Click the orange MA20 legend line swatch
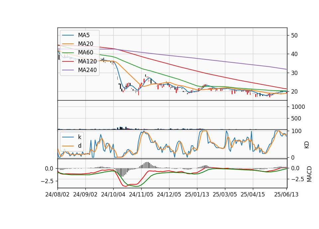The height and width of the screenshot is (229, 319). coord(68,44)
